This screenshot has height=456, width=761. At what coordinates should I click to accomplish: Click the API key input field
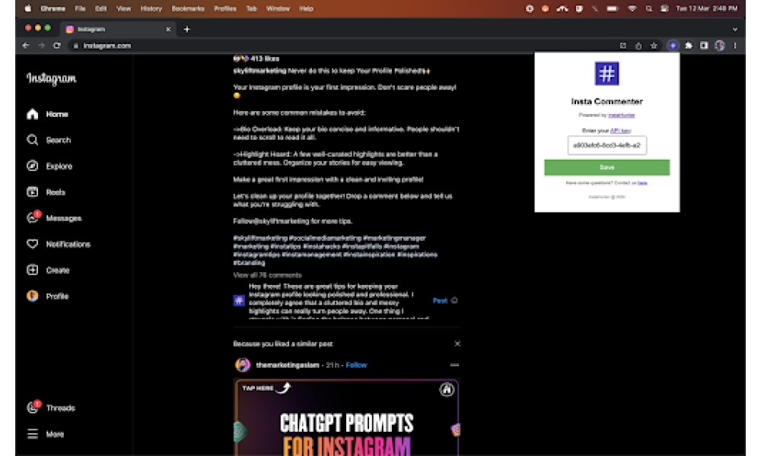(607, 145)
